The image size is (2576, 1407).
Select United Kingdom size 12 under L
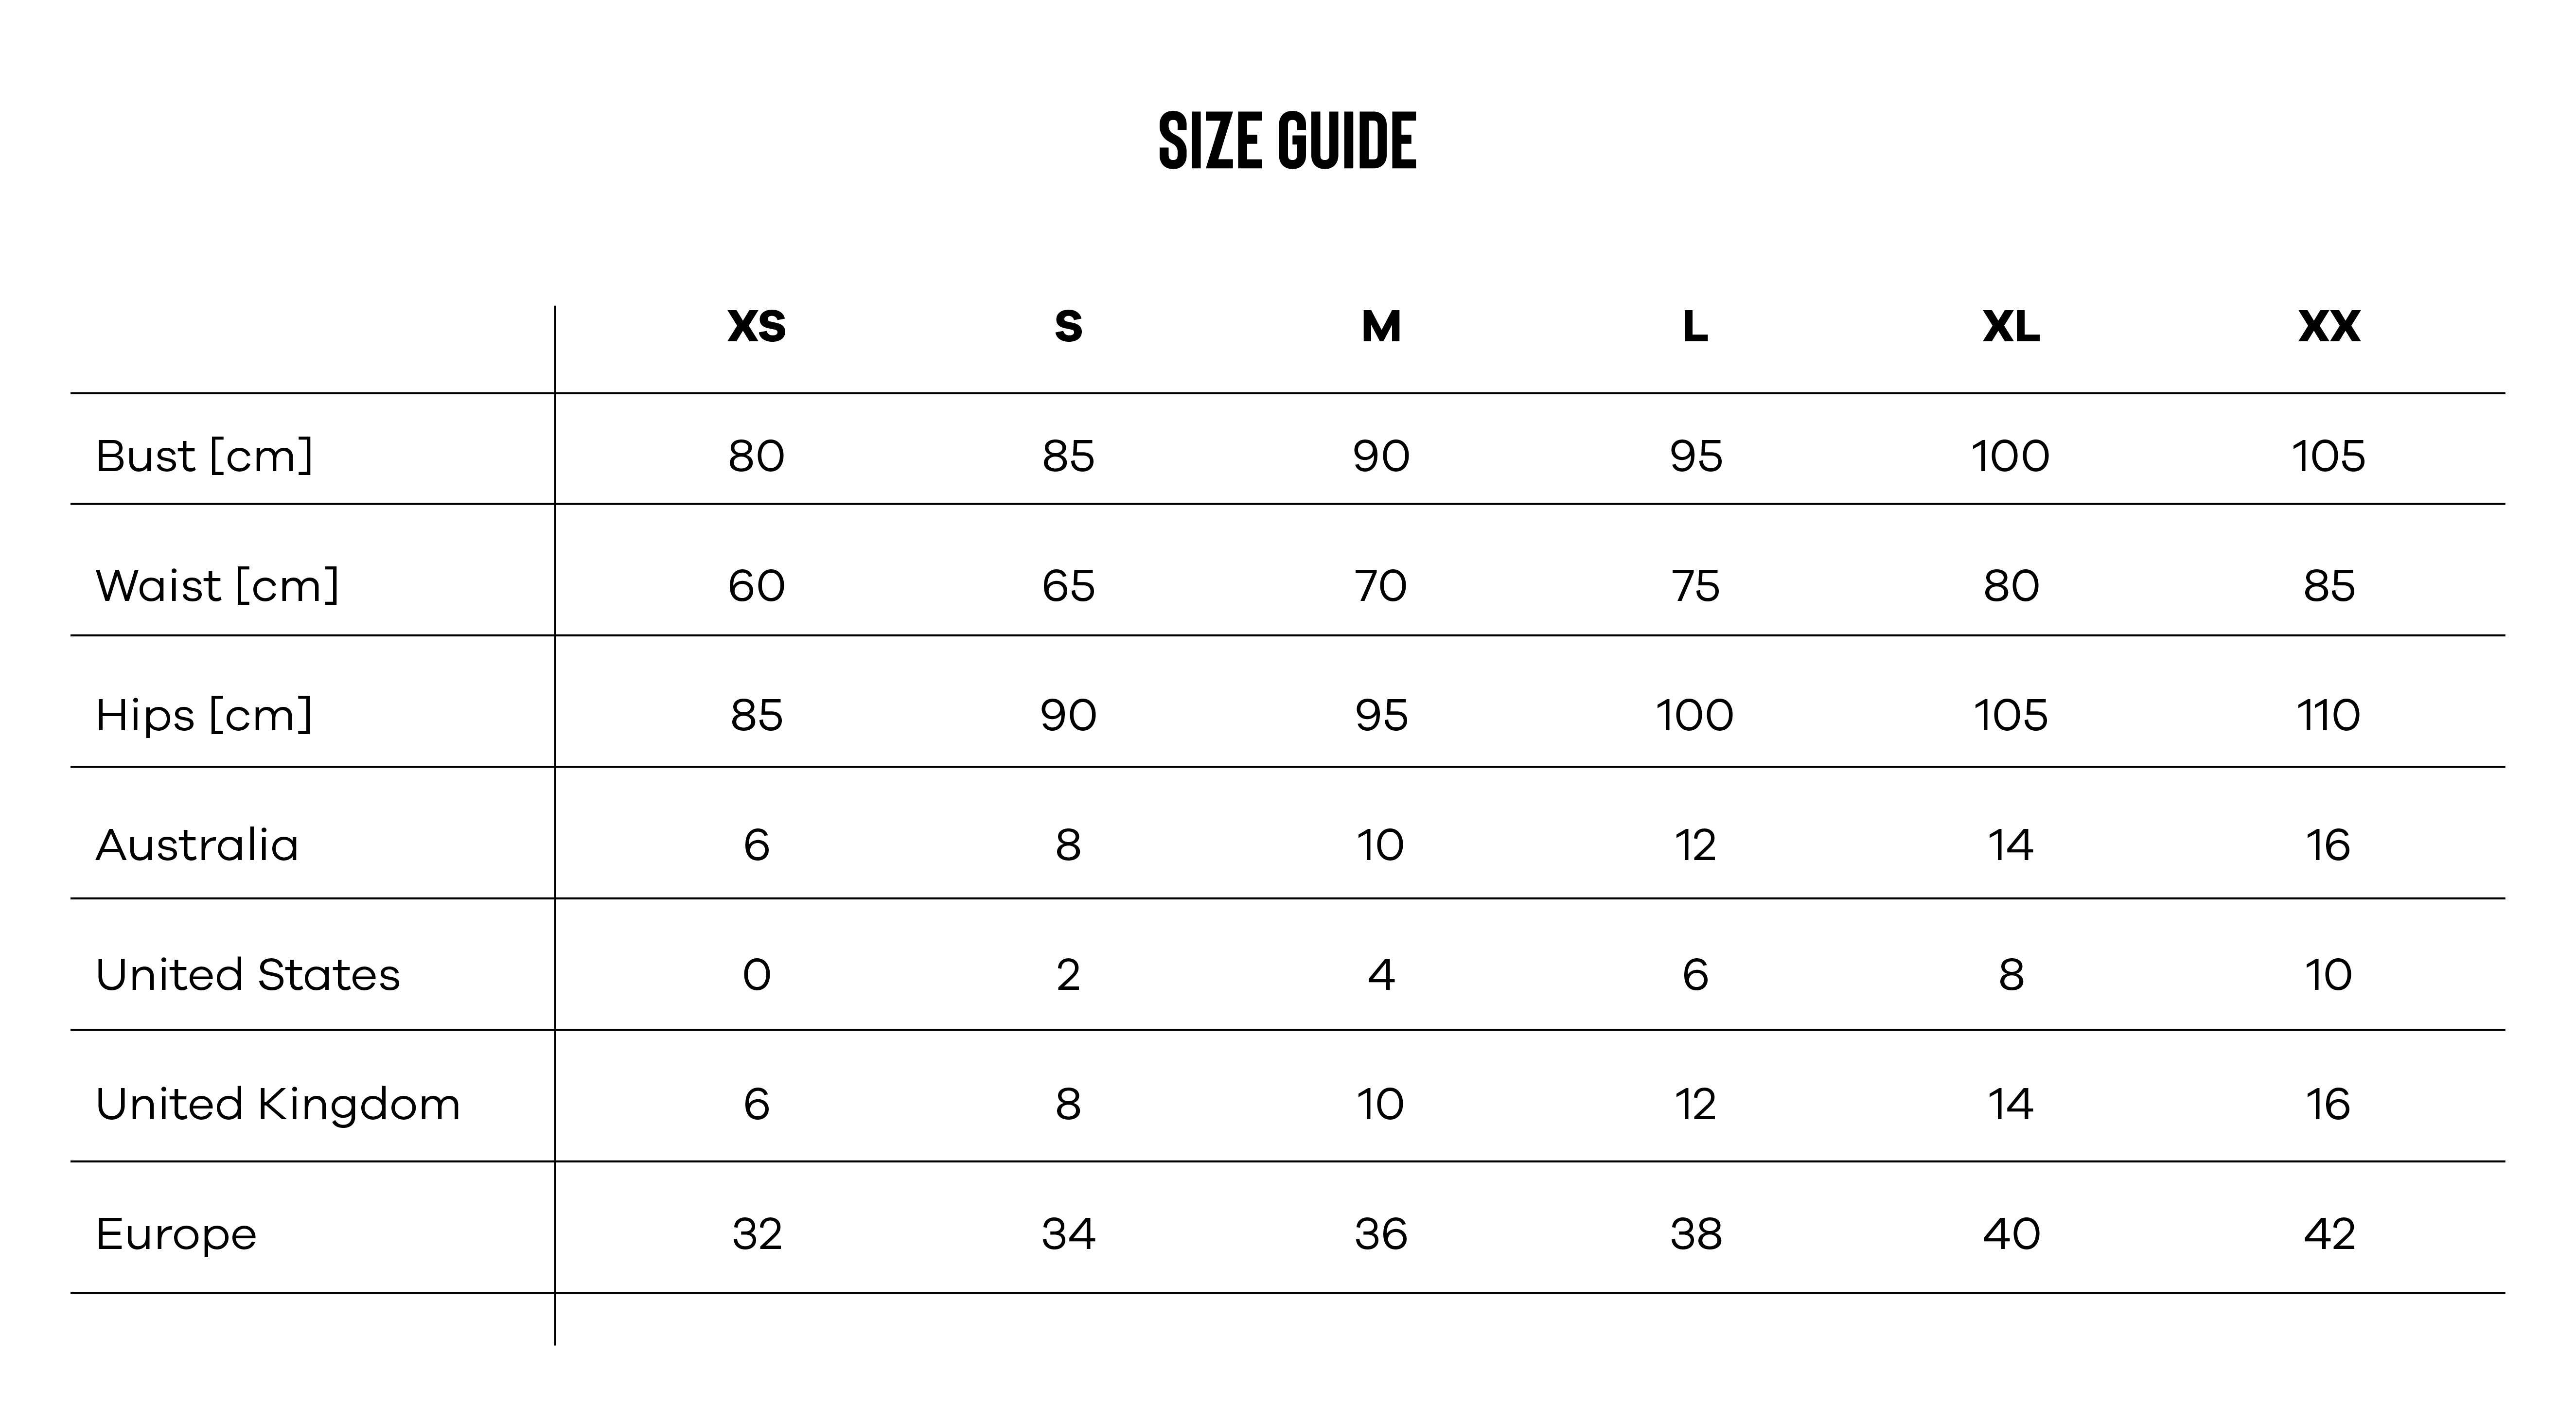click(x=1696, y=1104)
